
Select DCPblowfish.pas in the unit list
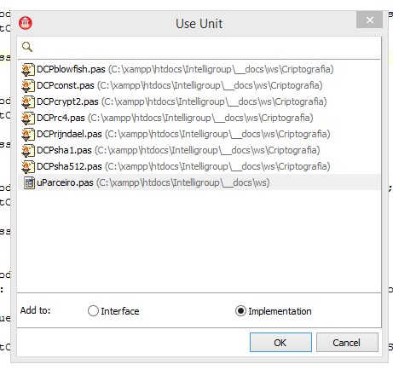tap(199, 69)
